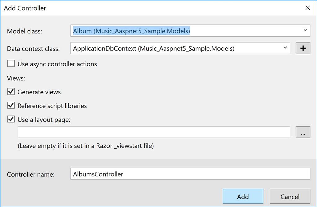
Task: Click the Add Controller title bar
Action: point(124,8)
